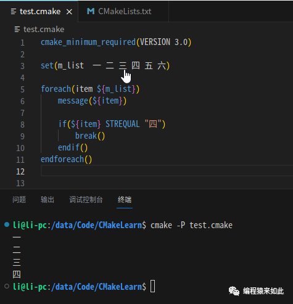Viewport: 293px width, 304px height.
Task: Click the endif() statement
Action: [73, 147]
